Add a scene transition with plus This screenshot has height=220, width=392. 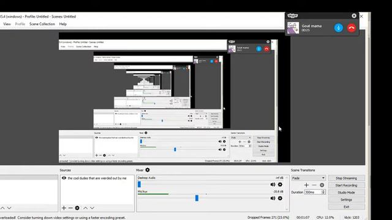click(306, 185)
